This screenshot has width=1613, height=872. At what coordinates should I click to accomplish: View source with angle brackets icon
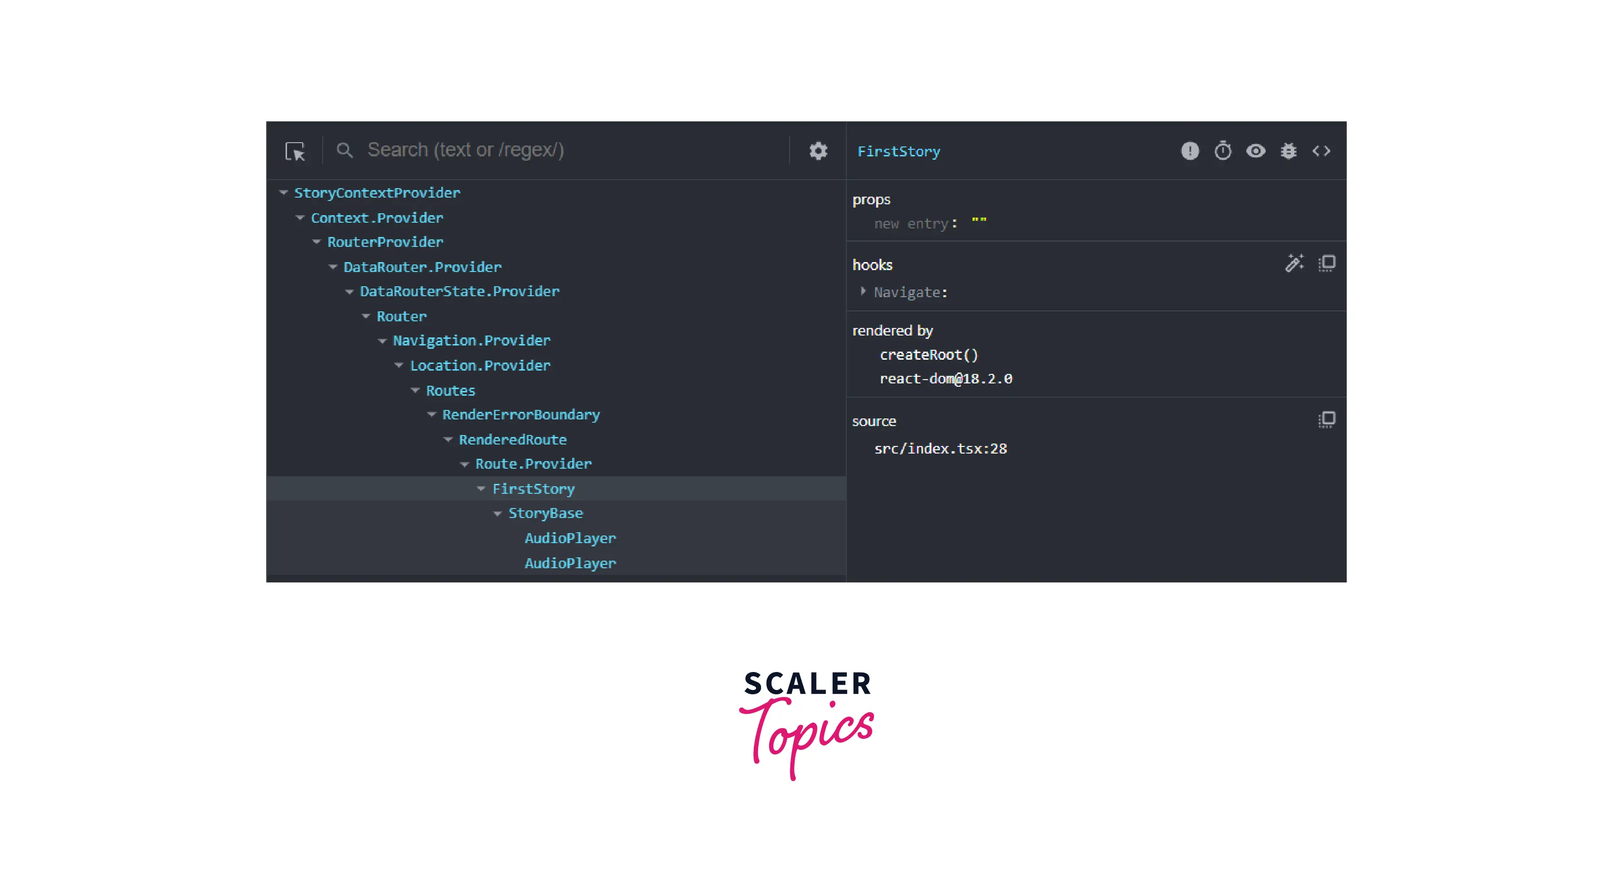1321,151
